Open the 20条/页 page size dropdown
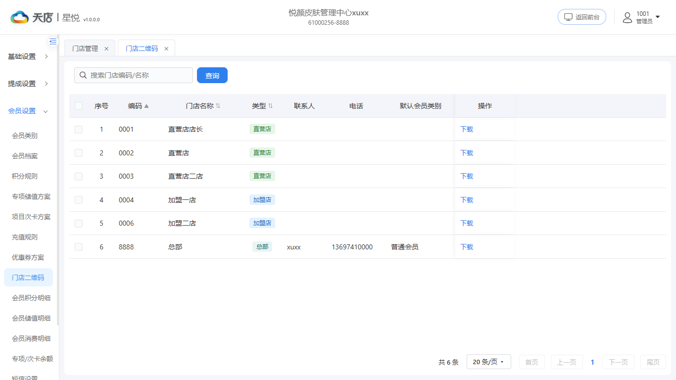676x380 pixels. [x=488, y=362]
